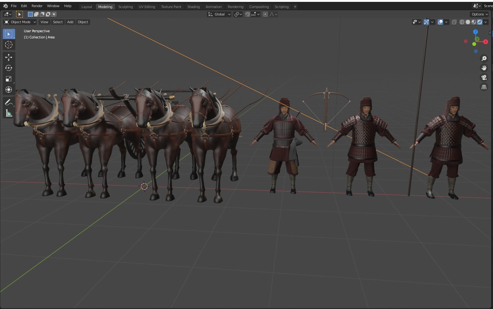The height and width of the screenshot is (309, 493).
Task: Open the overlays options dropdown arrow
Action: tap(447, 22)
